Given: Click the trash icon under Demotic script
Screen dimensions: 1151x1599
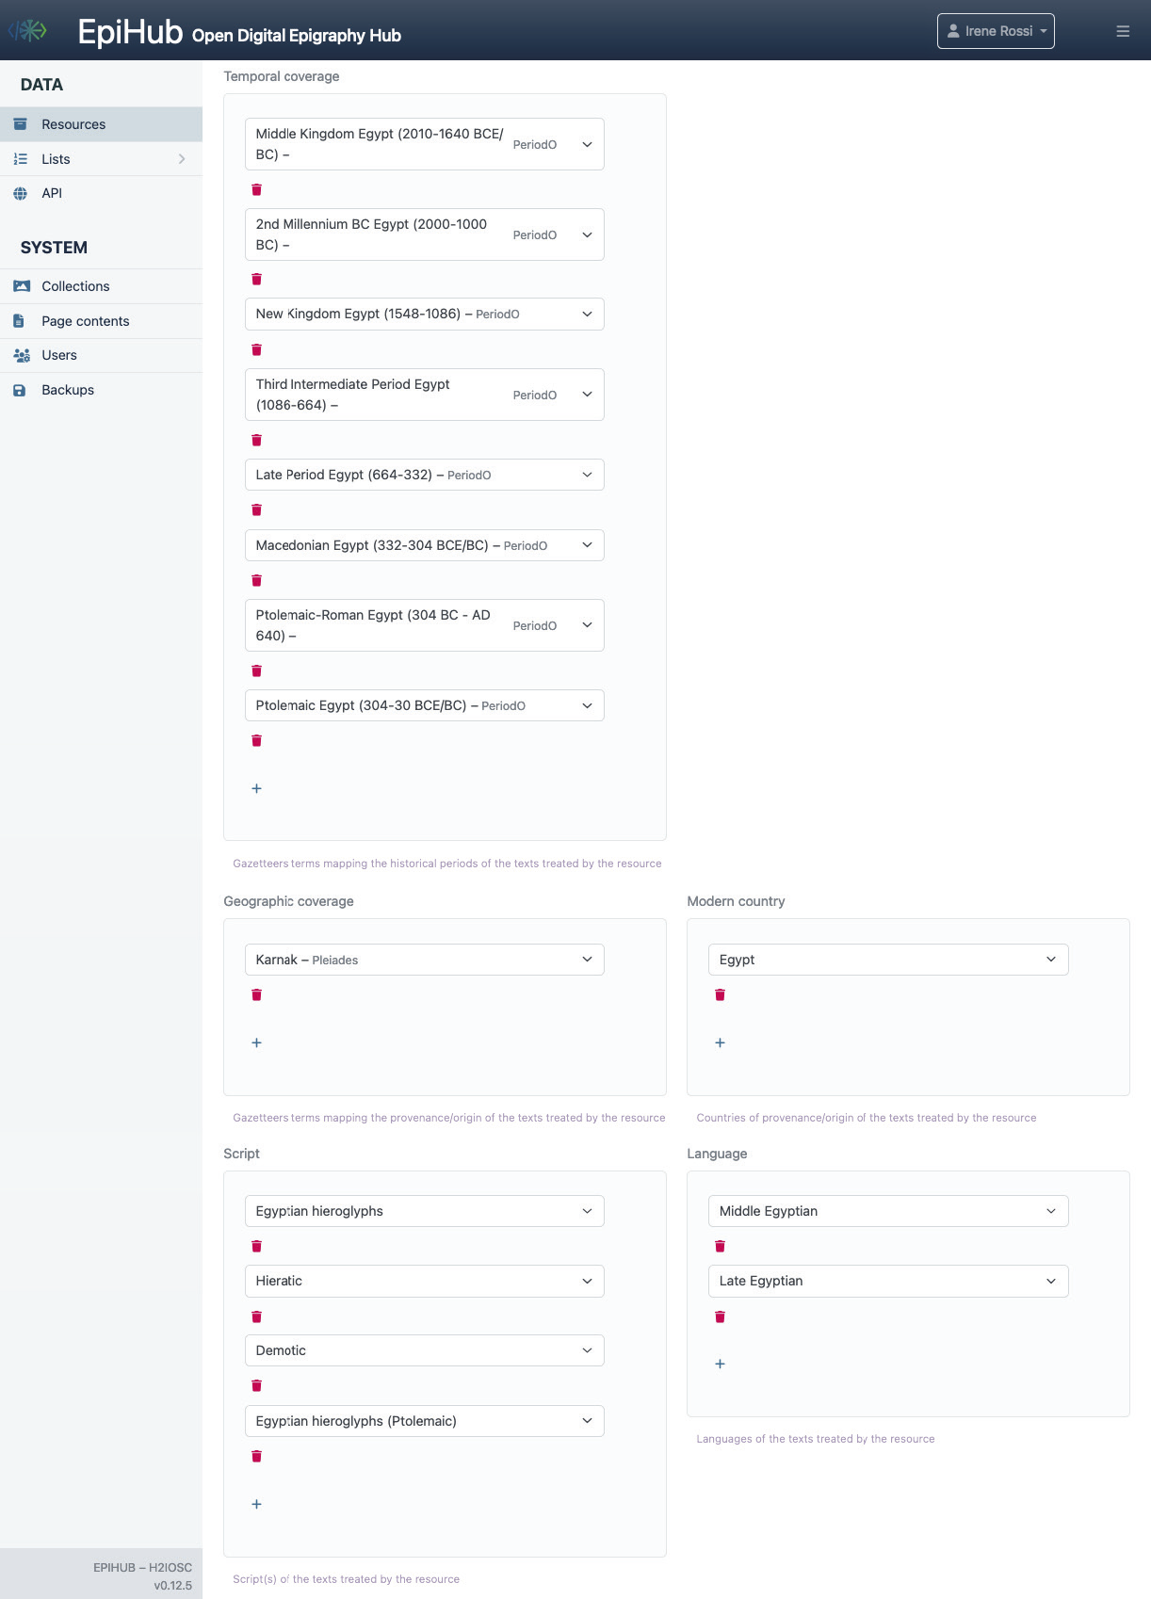Looking at the screenshot, I should 256,1386.
